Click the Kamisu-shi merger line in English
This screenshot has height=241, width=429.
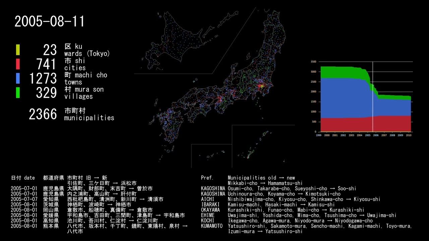pyautogui.click(x=281, y=205)
